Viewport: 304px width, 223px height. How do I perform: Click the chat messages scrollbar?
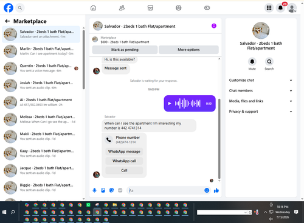[x=219, y=139]
